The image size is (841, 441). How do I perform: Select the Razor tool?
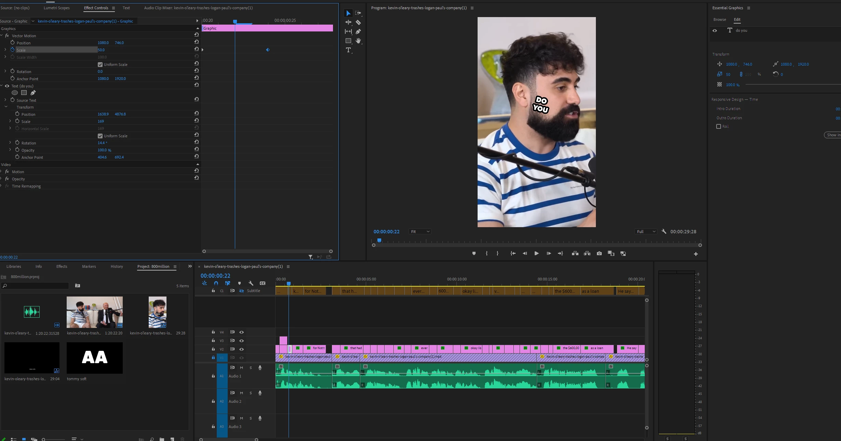point(358,22)
